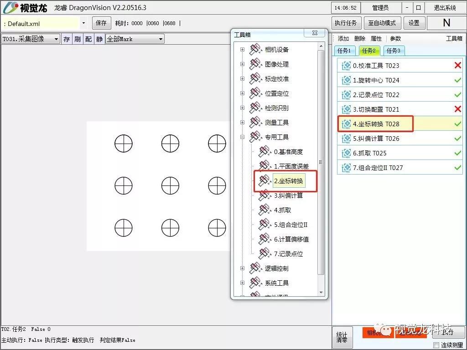The height and width of the screenshot is (350, 467).
Task: Select the 7.组合定位II T027 task row
Action: click(x=400, y=168)
